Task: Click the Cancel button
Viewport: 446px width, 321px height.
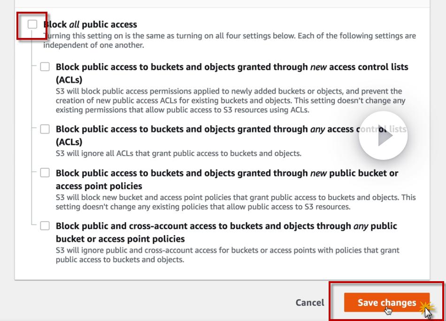Action: (x=309, y=303)
